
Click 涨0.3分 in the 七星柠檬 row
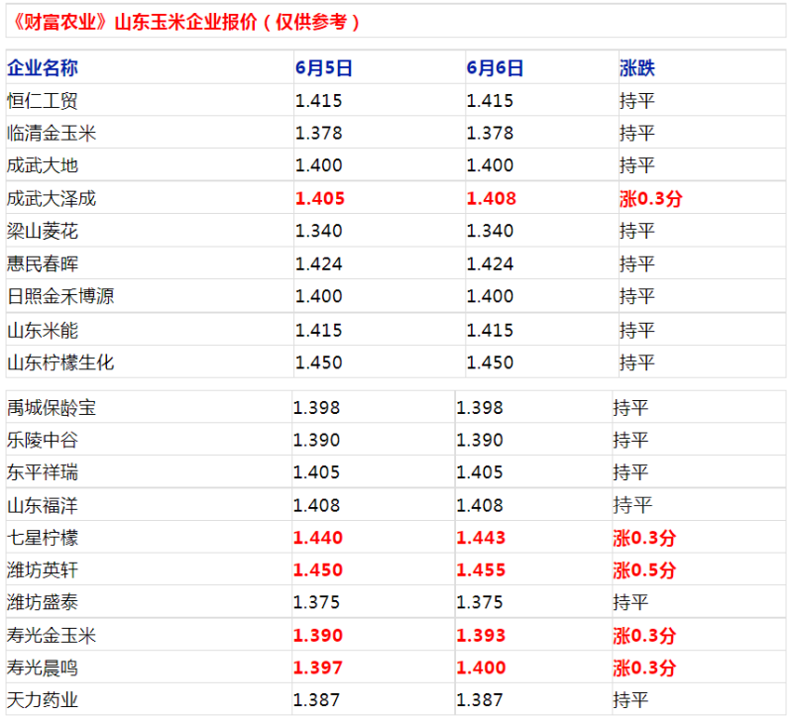[645, 538]
